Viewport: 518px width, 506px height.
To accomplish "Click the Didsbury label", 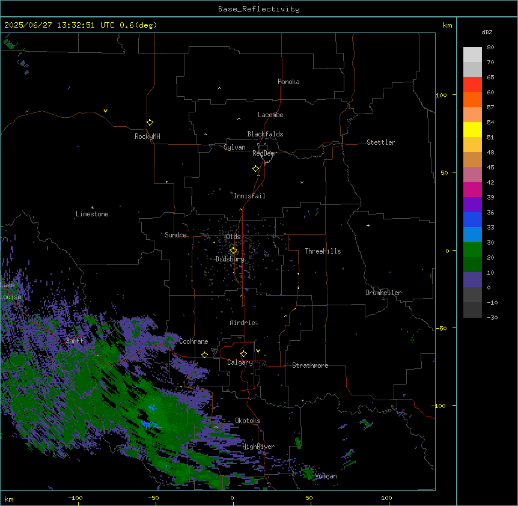I will coord(230,259).
